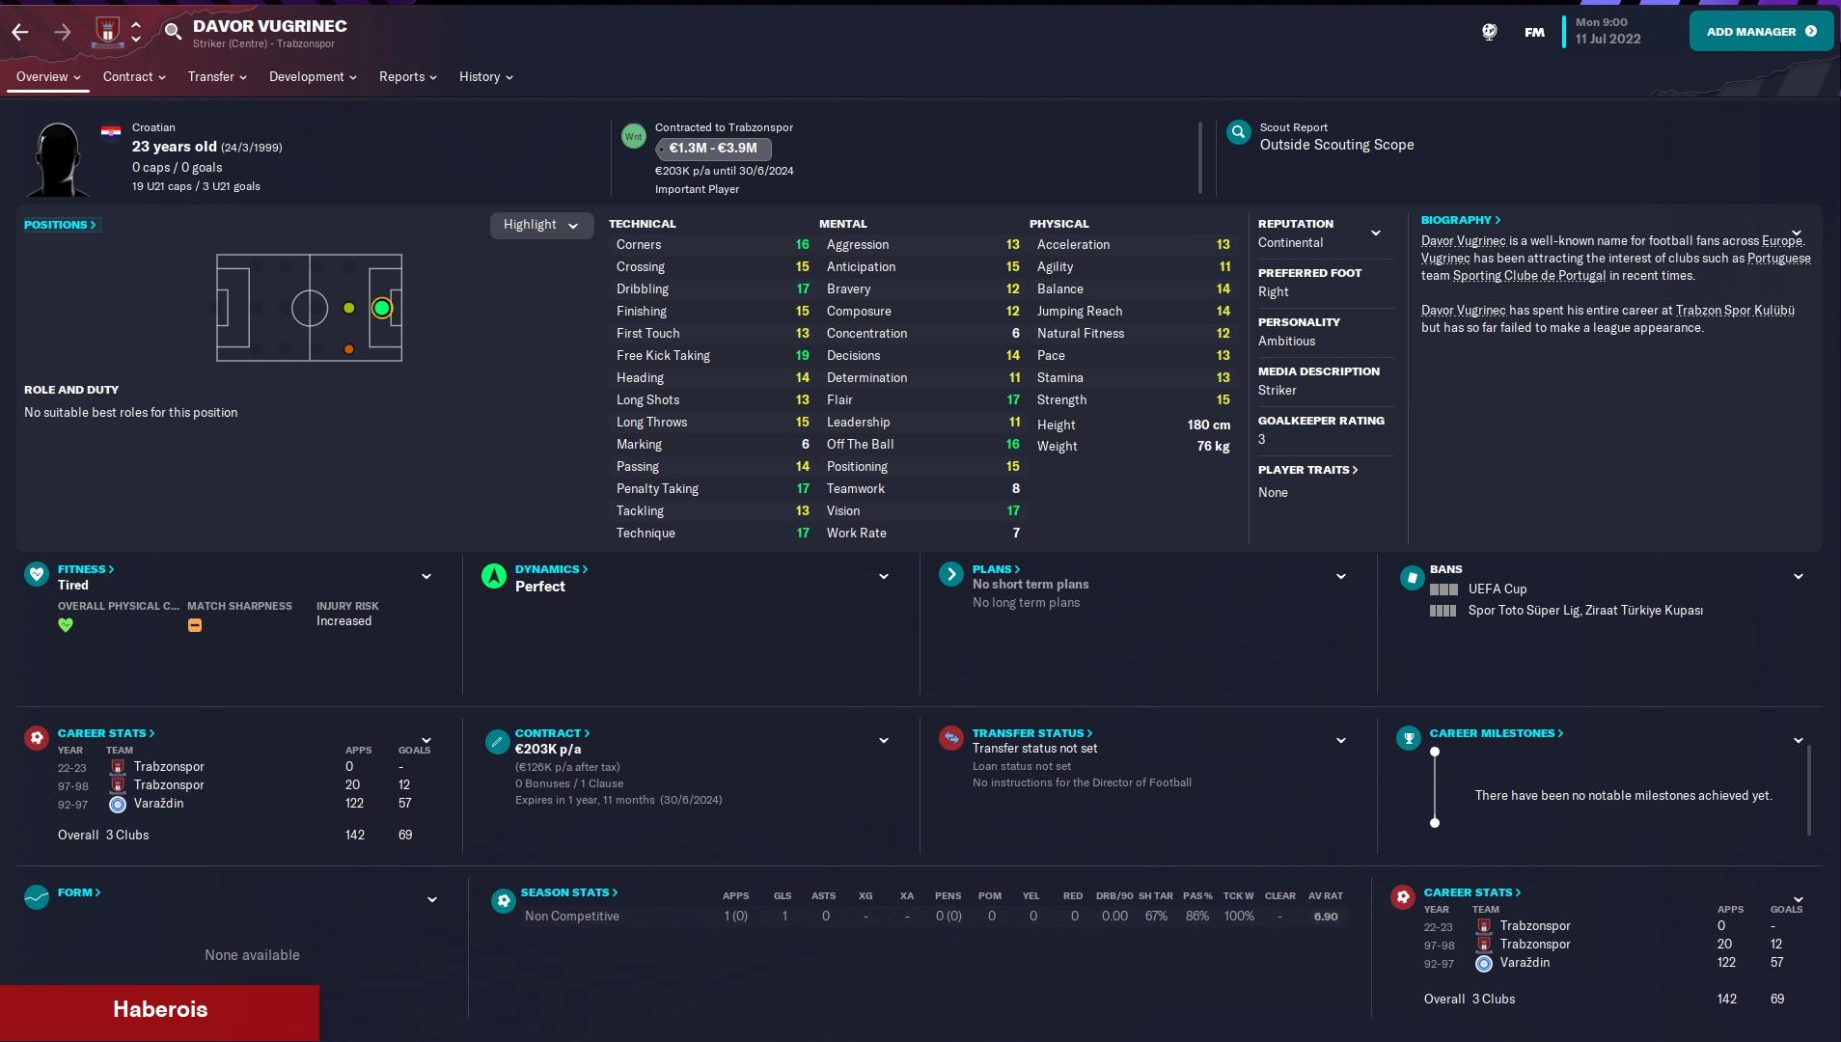Click the Career Milestones scrollbar
Viewport: 1841px width, 1042px height.
tap(1809, 789)
